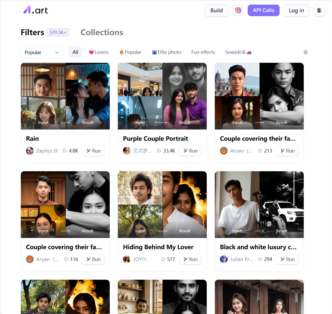Screen dimensions: 332x314
Task: Open the Instagram link icon
Action: [238, 11]
